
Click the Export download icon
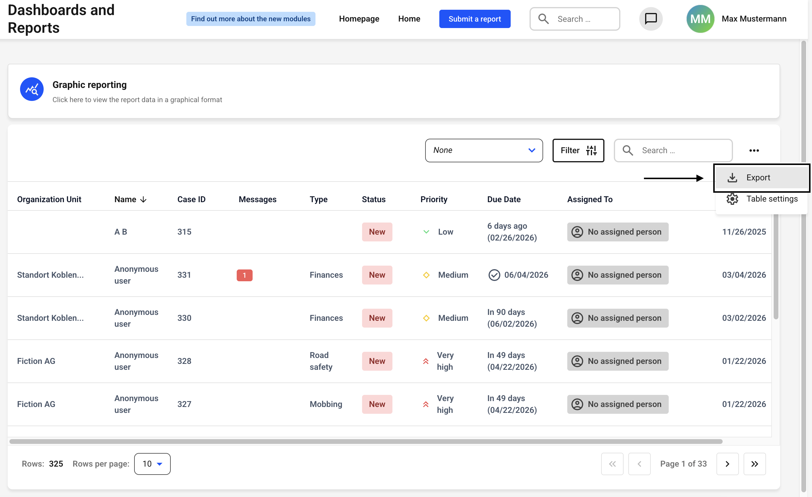[x=732, y=178]
